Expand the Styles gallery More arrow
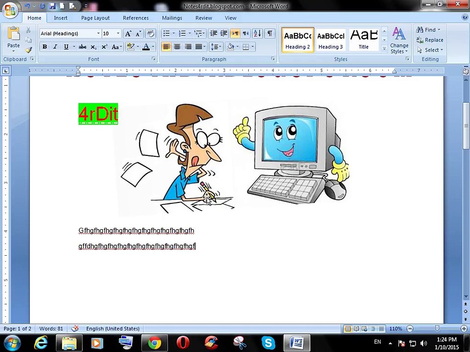Image resolution: width=470 pixels, height=352 pixels. pos(384,49)
